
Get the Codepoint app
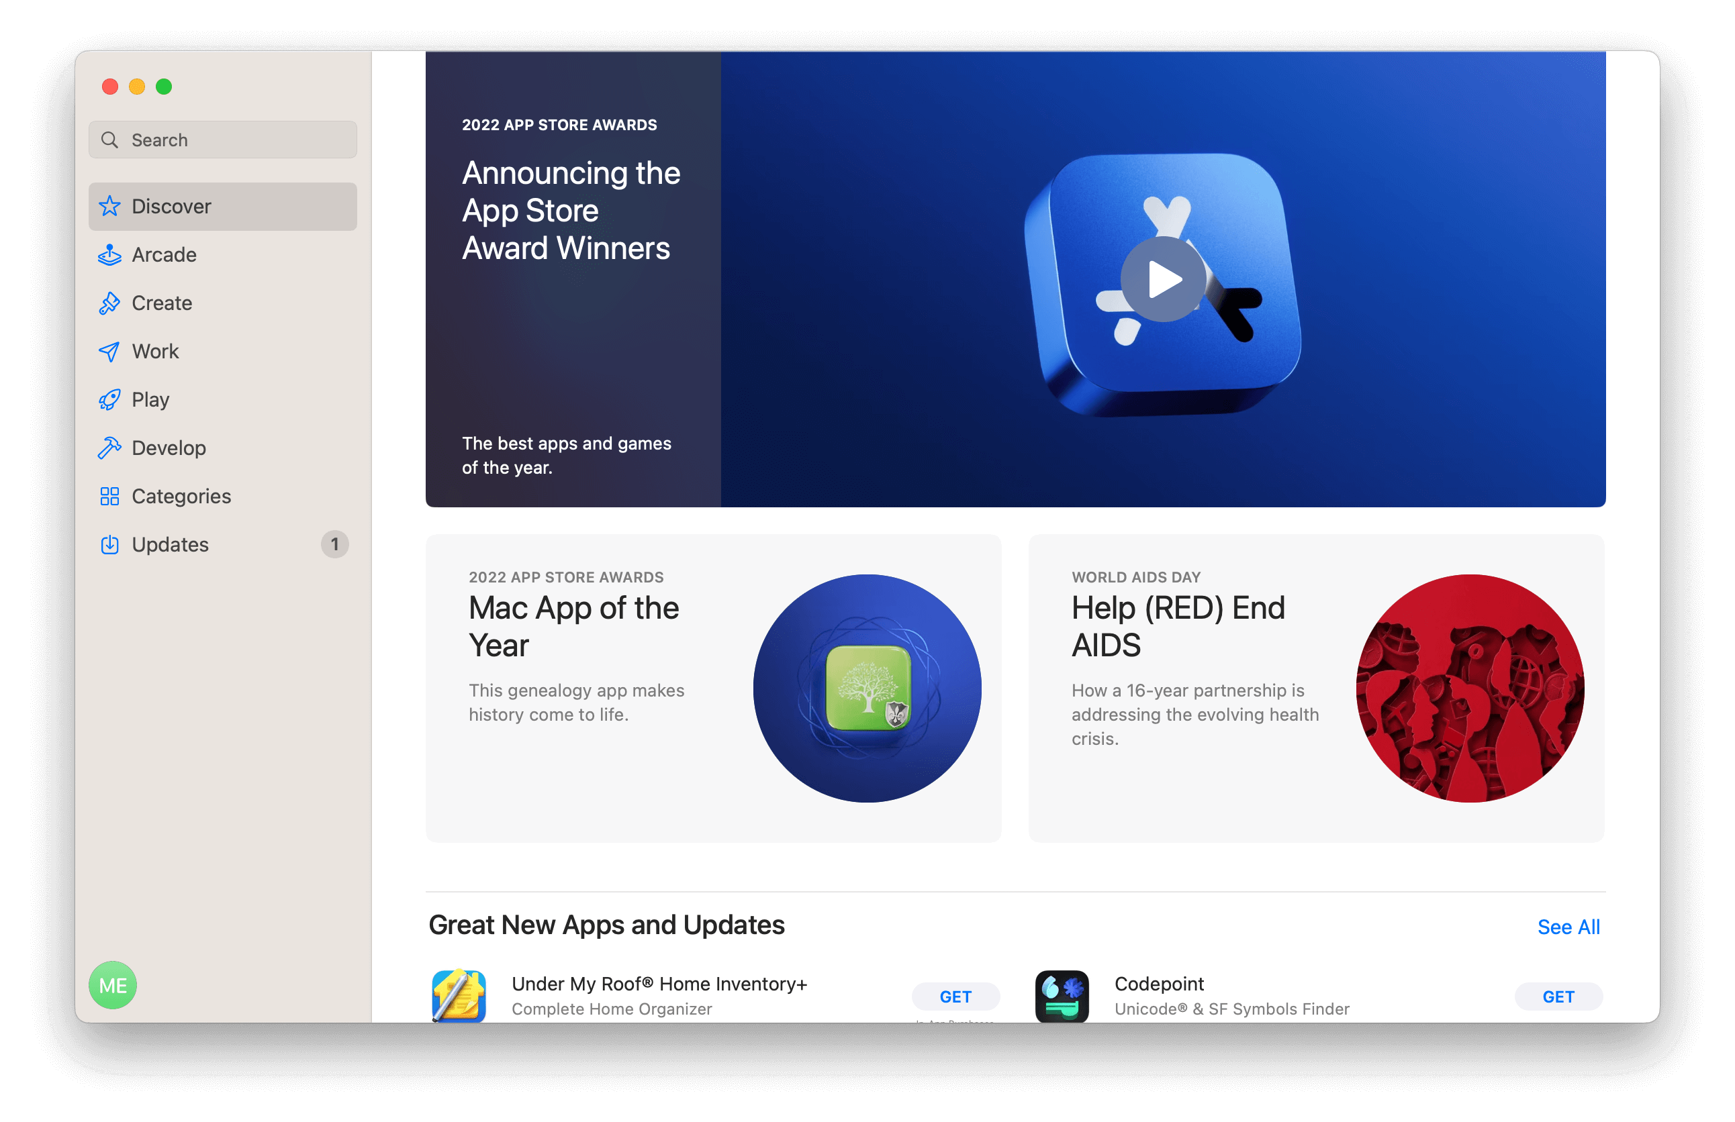pyautogui.click(x=1558, y=996)
